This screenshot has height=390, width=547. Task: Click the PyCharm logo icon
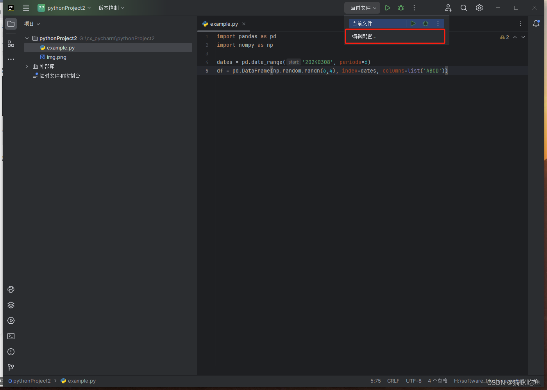pyautogui.click(x=11, y=8)
